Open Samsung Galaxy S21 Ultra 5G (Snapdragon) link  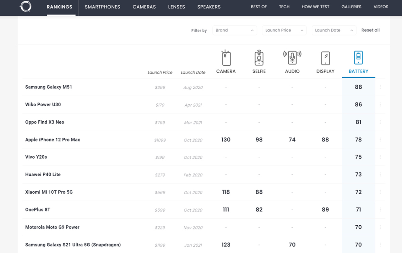[73, 245]
